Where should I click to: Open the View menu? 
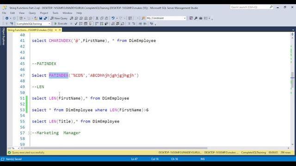click(x=22, y=13)
